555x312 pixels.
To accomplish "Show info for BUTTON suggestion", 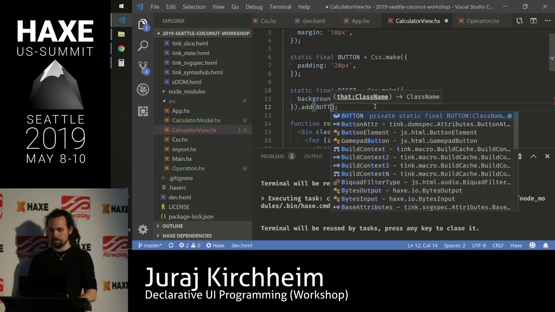I will (509, 116).
